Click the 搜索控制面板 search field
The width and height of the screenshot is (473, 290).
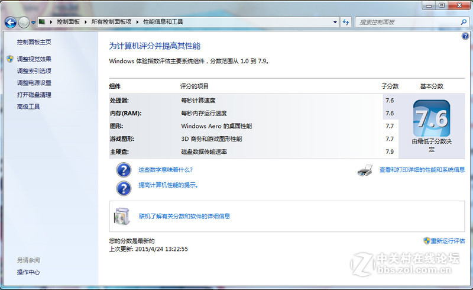click(x=409, y=22)
